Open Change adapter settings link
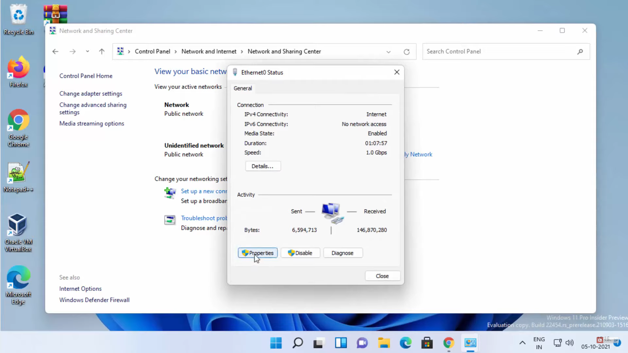This screenshot has height=353, width=628. coord(91,93)
